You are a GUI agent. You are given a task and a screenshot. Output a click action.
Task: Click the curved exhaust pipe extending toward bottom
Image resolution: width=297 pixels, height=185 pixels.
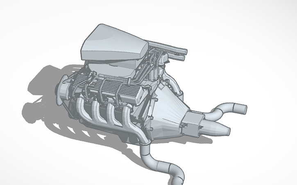pos(161,163)
